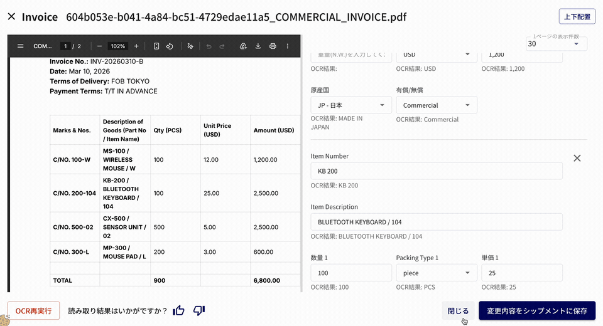This screenshot has height=326, width=603.
Task: Save changes with 変更内容をシップメントに保存
Action: point(536,310)
